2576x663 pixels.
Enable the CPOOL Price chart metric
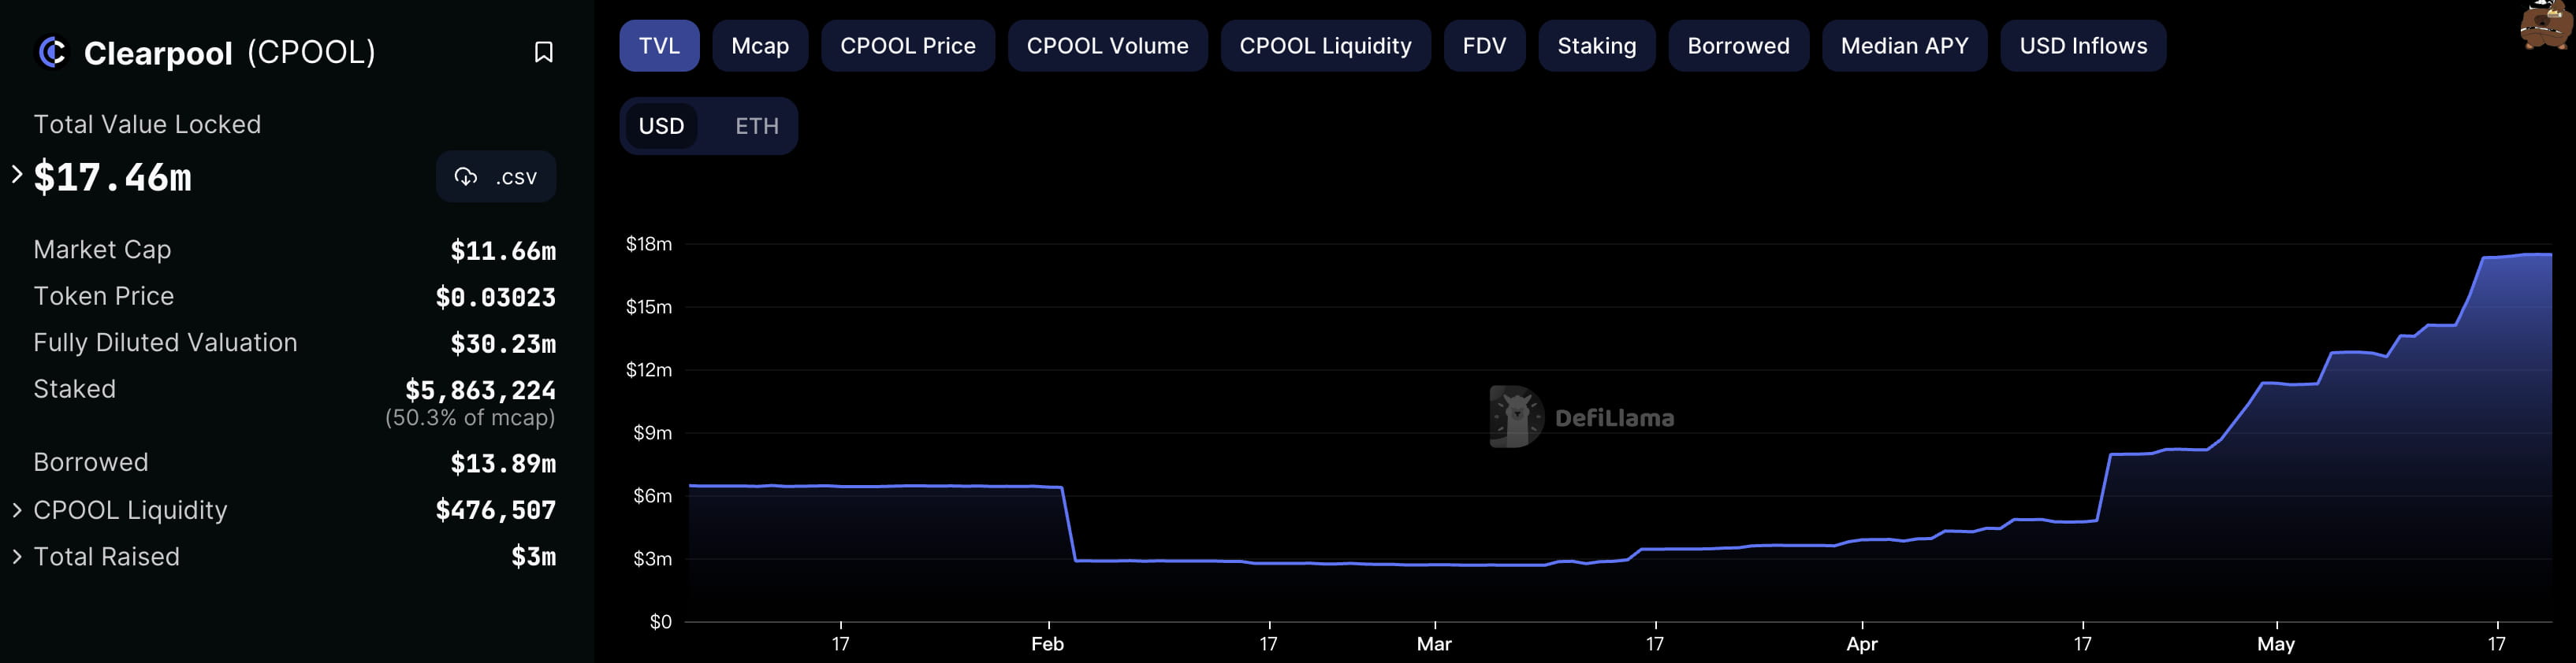coord(907,46)
